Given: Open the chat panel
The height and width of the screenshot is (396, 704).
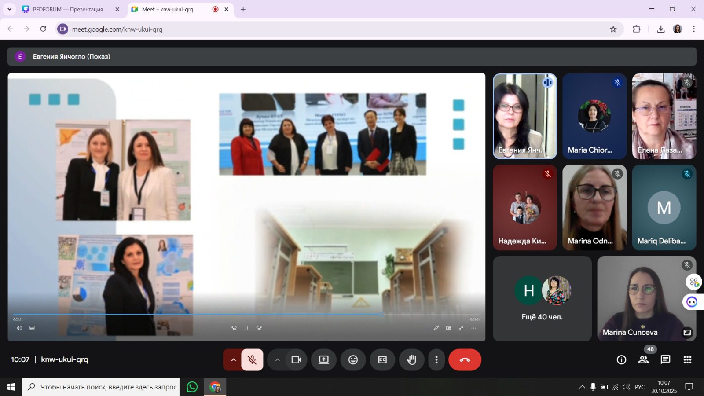Looking at the screenshot, I should [665, 360].
